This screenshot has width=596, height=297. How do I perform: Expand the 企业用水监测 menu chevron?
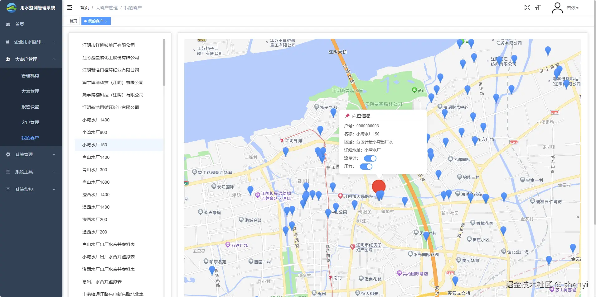tap(54, 42)
